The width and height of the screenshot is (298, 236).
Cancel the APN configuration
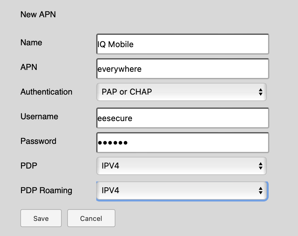91,218
